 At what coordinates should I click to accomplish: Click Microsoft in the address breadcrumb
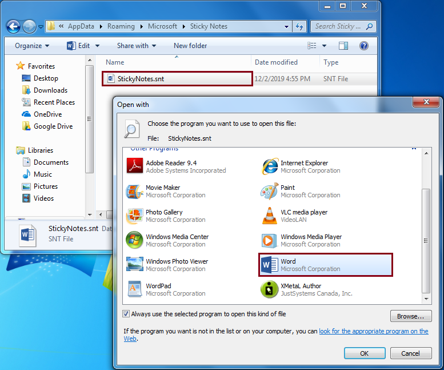pyautogui.click(x=162, y=26)
